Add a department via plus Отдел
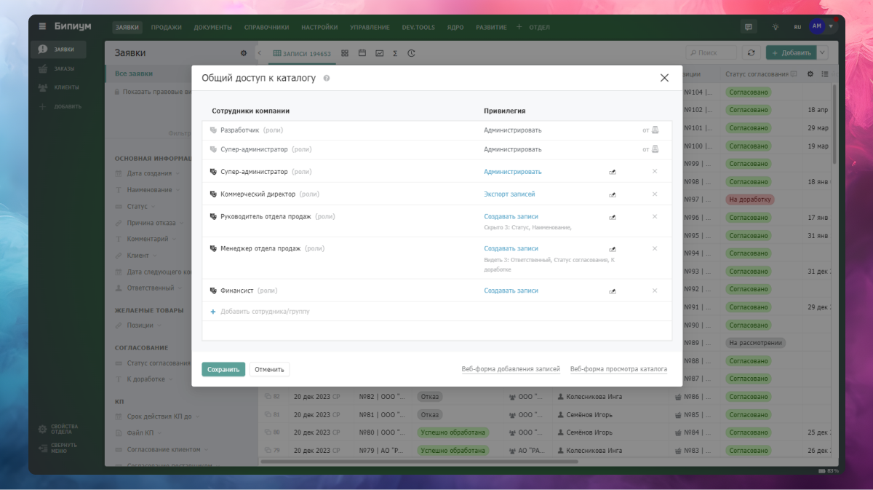 [533, 28]
